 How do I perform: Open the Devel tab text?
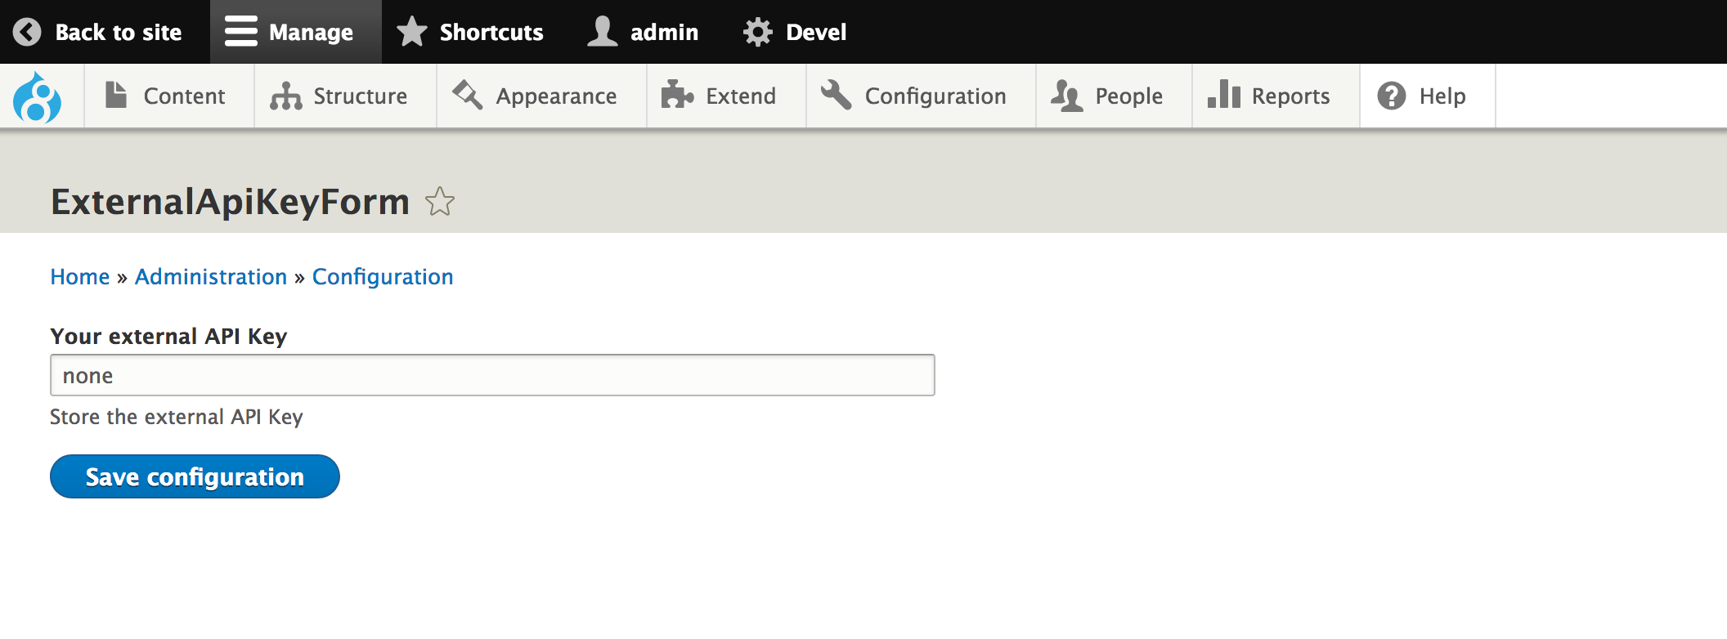coord(816,32)
